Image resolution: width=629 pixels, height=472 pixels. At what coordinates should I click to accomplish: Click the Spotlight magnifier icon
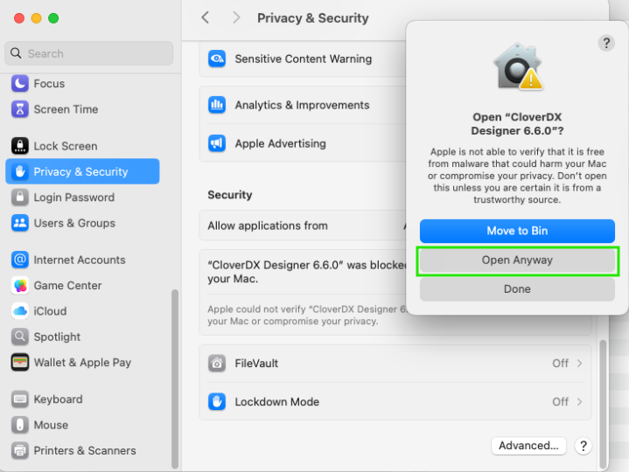click(x=19, y=337)
